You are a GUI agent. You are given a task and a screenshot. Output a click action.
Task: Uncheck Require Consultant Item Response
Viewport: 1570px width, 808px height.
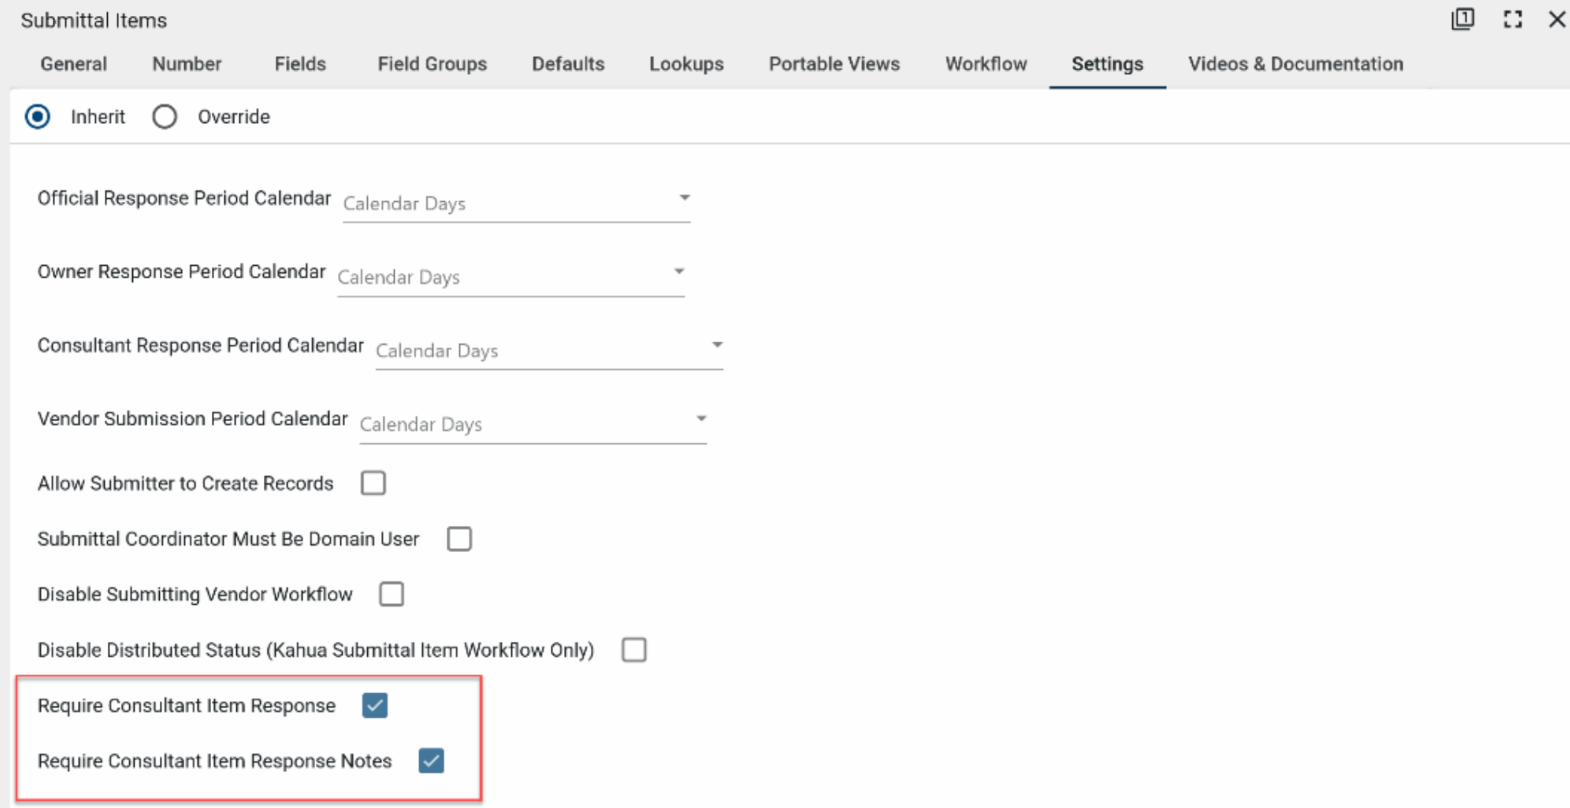(x=374, y=706)
